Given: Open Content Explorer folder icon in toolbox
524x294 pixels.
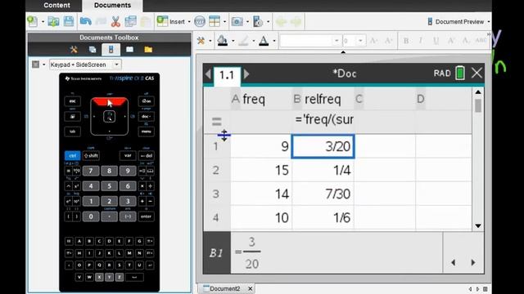Looking at the screenshot, I should 148,50.
